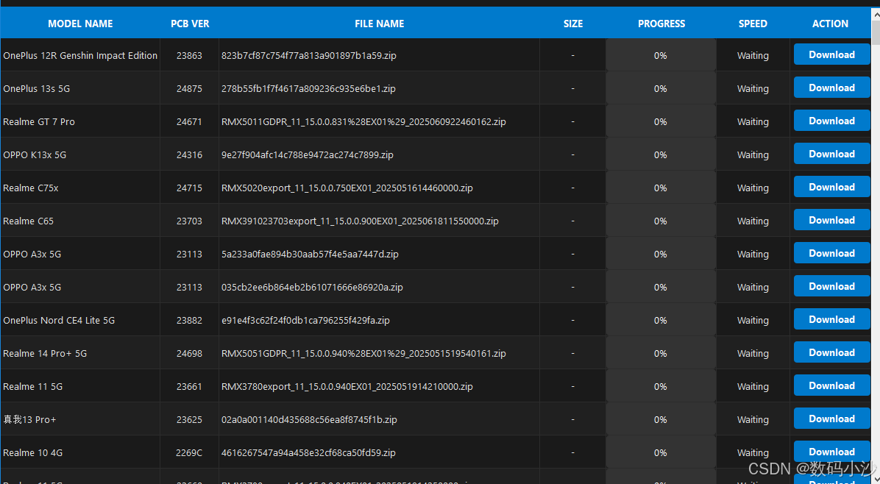Click file name 9e27f904afc14c788e9472ac274c7899.zip
This screenshot has height=484, width=880.
click(x=307, y=154)
